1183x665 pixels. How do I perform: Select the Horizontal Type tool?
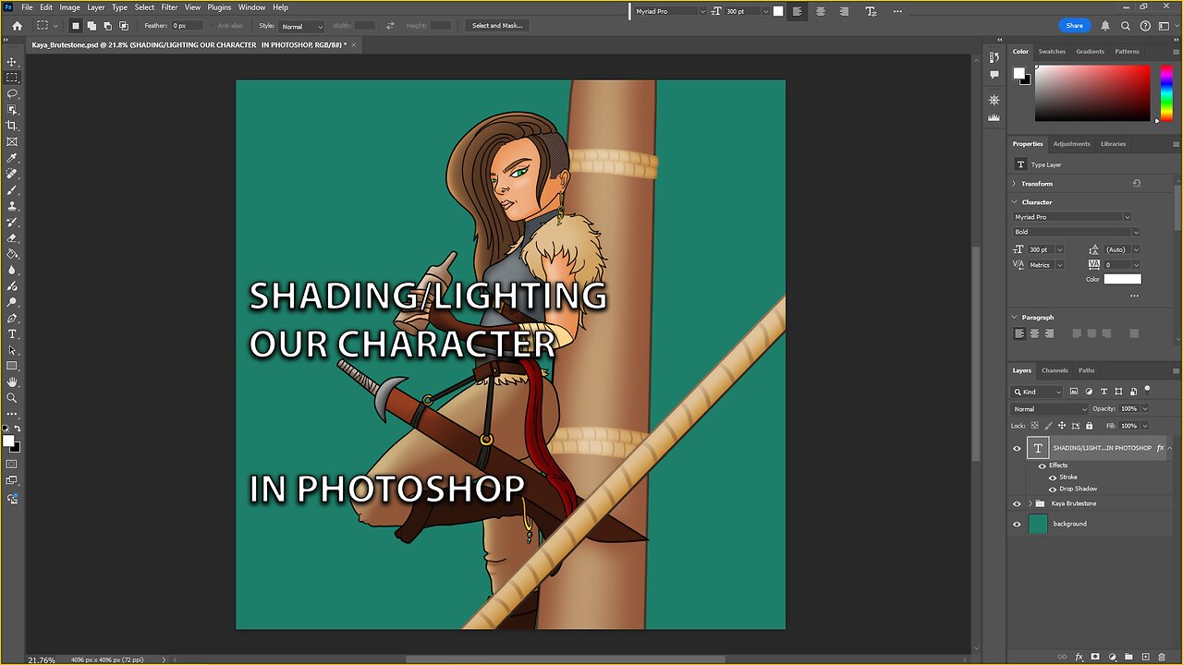coord(12,333)
